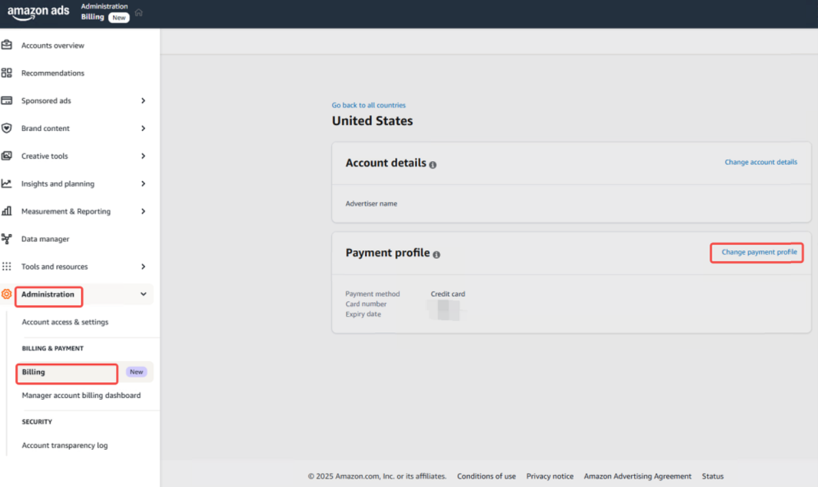This screenshot has height=487, width=818.
Task: Show info tooltip next to Account details
Action: (433, 165)
